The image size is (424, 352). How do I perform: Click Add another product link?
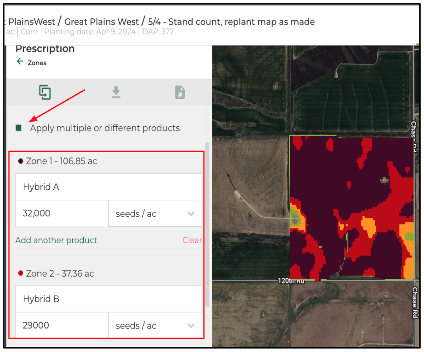[x=56, y=240]
